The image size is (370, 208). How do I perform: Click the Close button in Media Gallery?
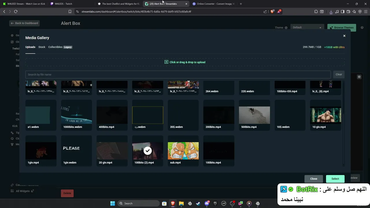(314, 179)
